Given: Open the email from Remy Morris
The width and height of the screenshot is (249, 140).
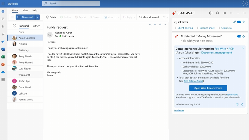Looking at the screenshot, I should point(25,56).
